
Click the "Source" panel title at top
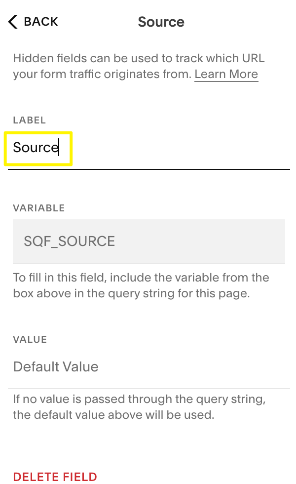[161, 22]
